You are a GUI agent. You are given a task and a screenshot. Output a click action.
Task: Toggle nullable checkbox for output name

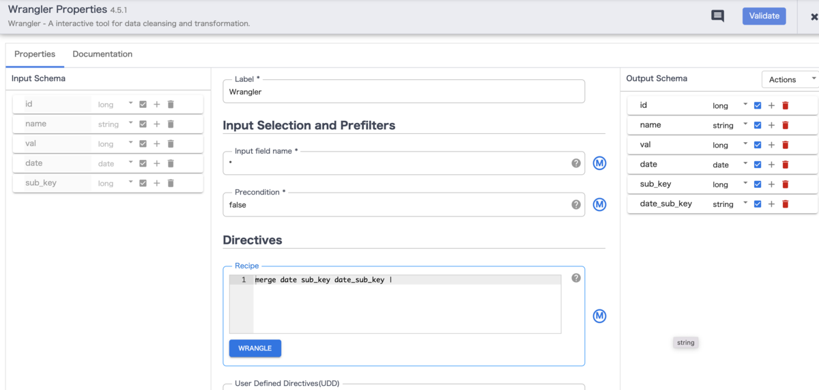coord(758,126)
